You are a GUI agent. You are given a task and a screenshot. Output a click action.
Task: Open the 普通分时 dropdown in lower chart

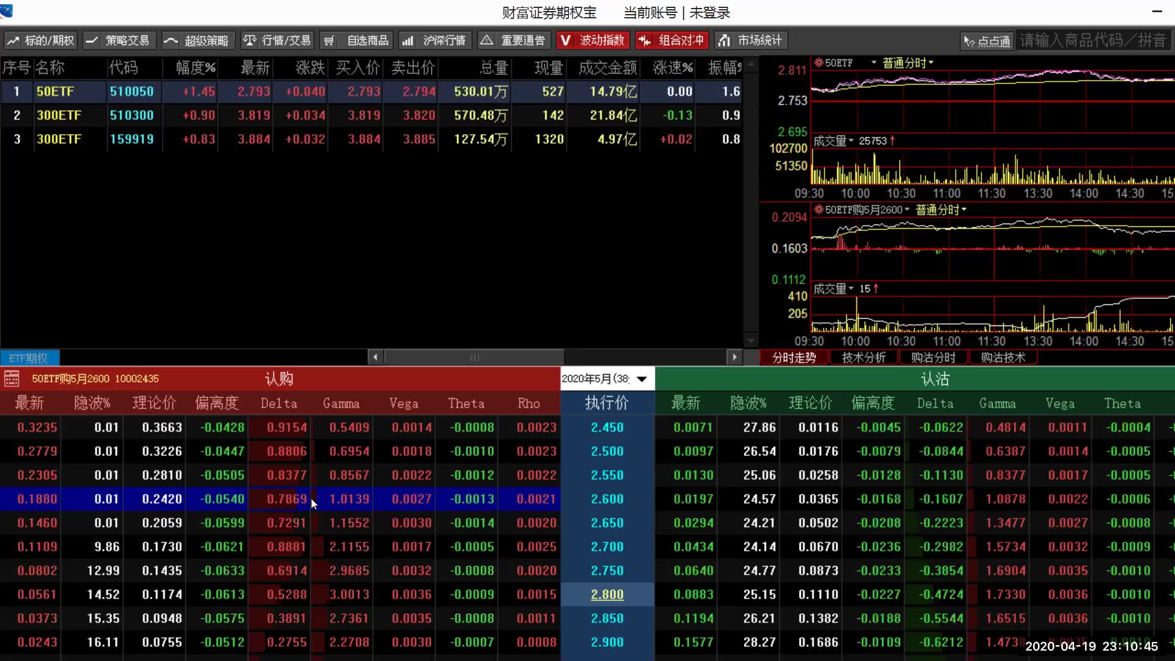[x=941, y=210]
